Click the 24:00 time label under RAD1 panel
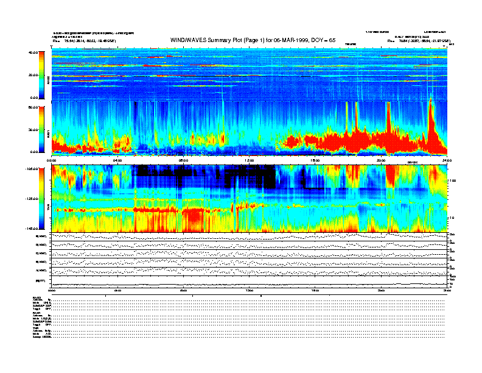 (x=447, y=160)
